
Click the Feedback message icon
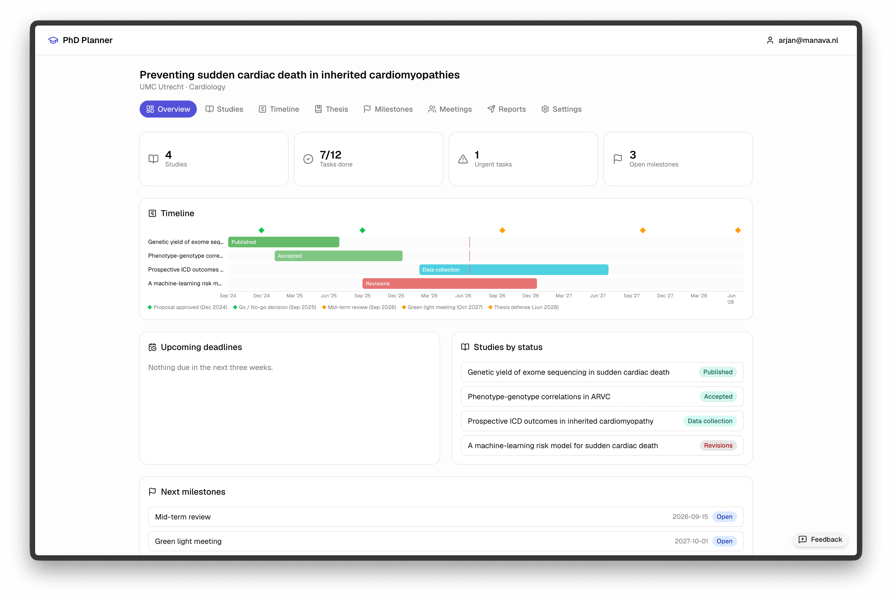[x=802, y=540]
